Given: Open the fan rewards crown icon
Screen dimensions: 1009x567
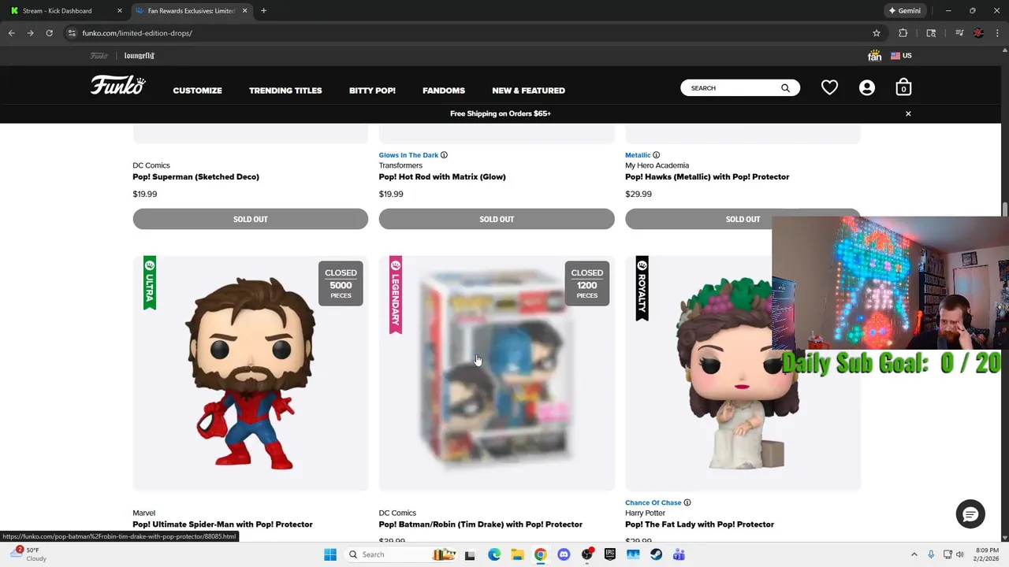Looking at the screenshot, I should point(874,55).
